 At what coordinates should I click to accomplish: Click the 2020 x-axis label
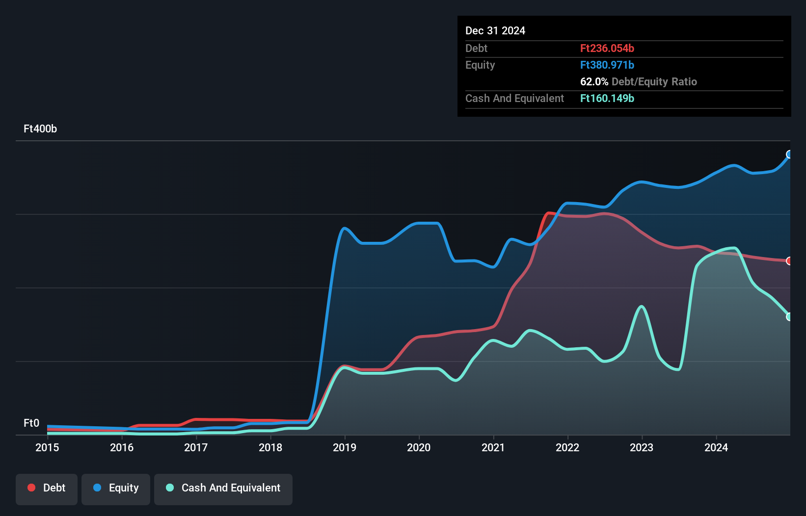(419, 447)
